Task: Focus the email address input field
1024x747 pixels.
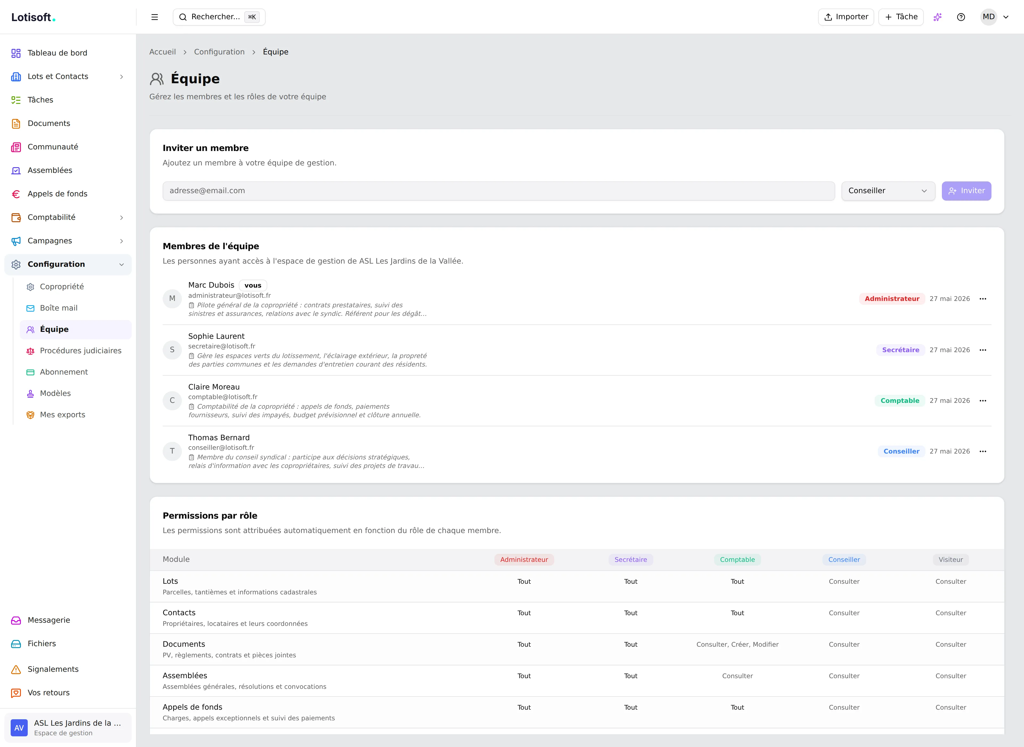Action: [498, 191]
